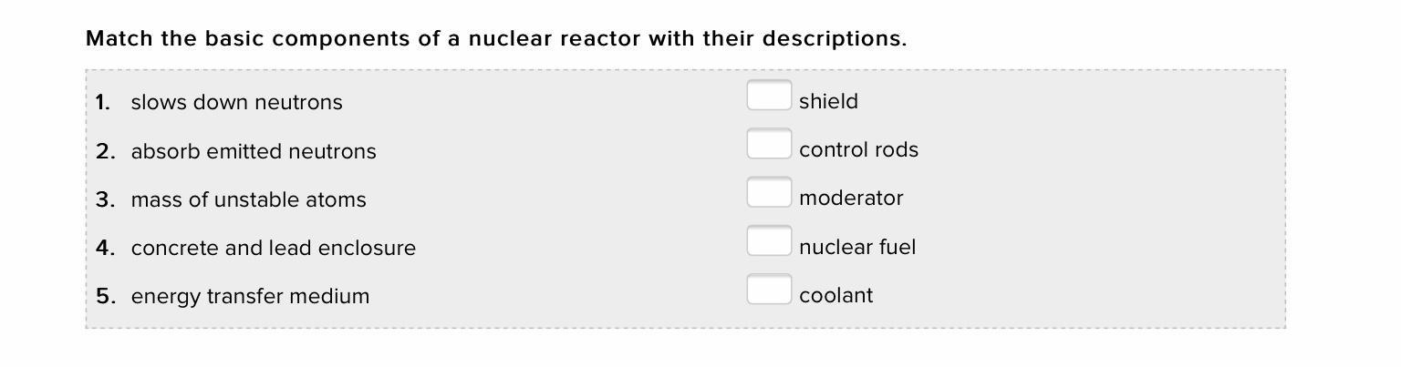1401x367 pixels.
Task: Select the absorb emitted neutrons description
Action: point(254,151)
